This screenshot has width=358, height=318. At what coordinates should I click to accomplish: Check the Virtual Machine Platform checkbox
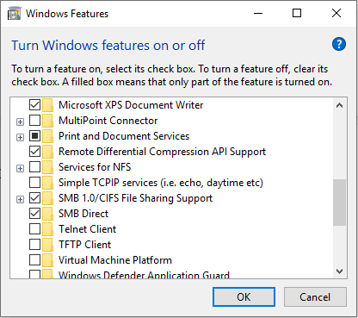(34, 260)
